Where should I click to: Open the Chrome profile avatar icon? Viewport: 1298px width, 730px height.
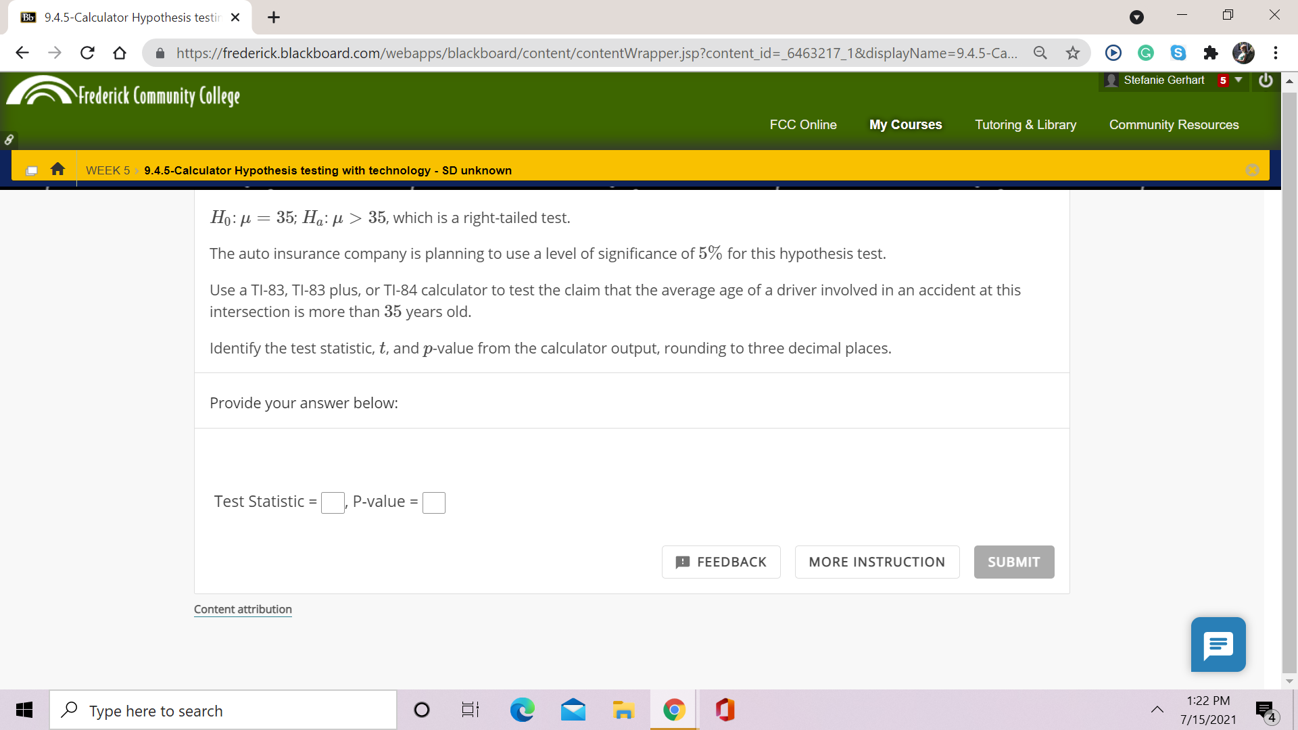pos(1243,53)
